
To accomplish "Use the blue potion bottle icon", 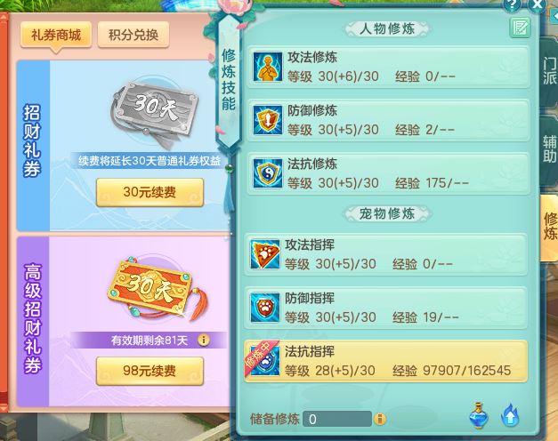I will point(478,415).
